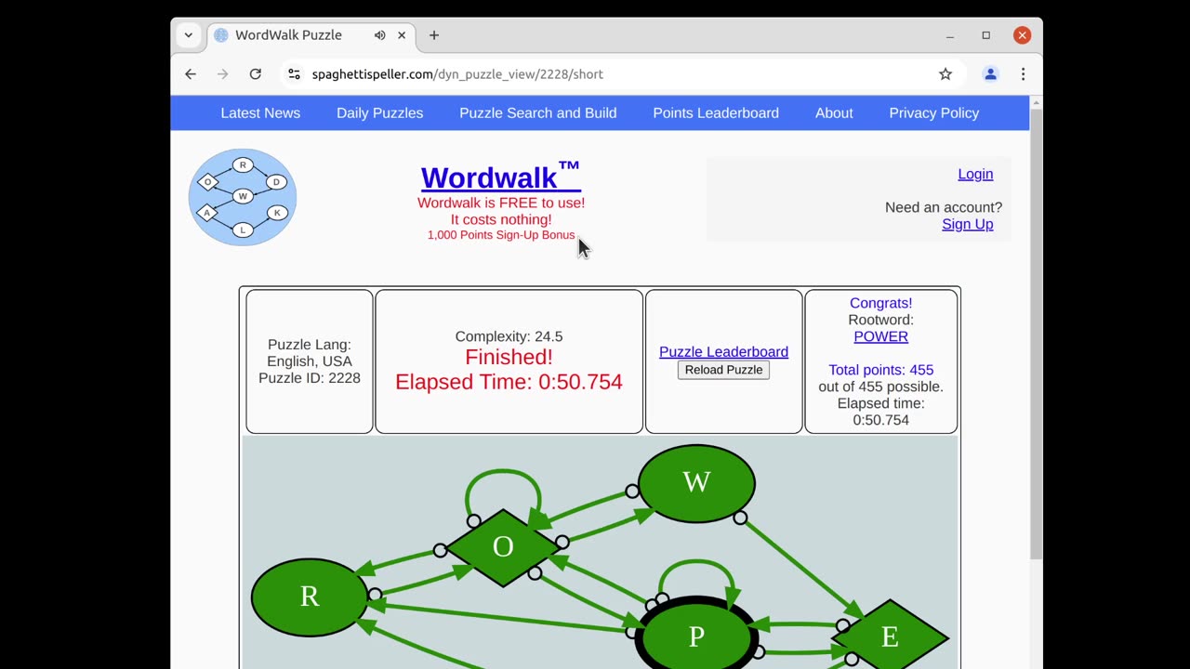This screenshot has height=669, width=1190.
Task: Click the Sign Up link
Action: tap(967, 224)
